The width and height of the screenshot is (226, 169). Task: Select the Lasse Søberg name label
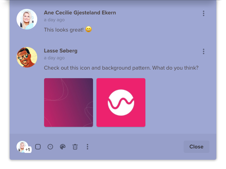[x=61, y=51]
